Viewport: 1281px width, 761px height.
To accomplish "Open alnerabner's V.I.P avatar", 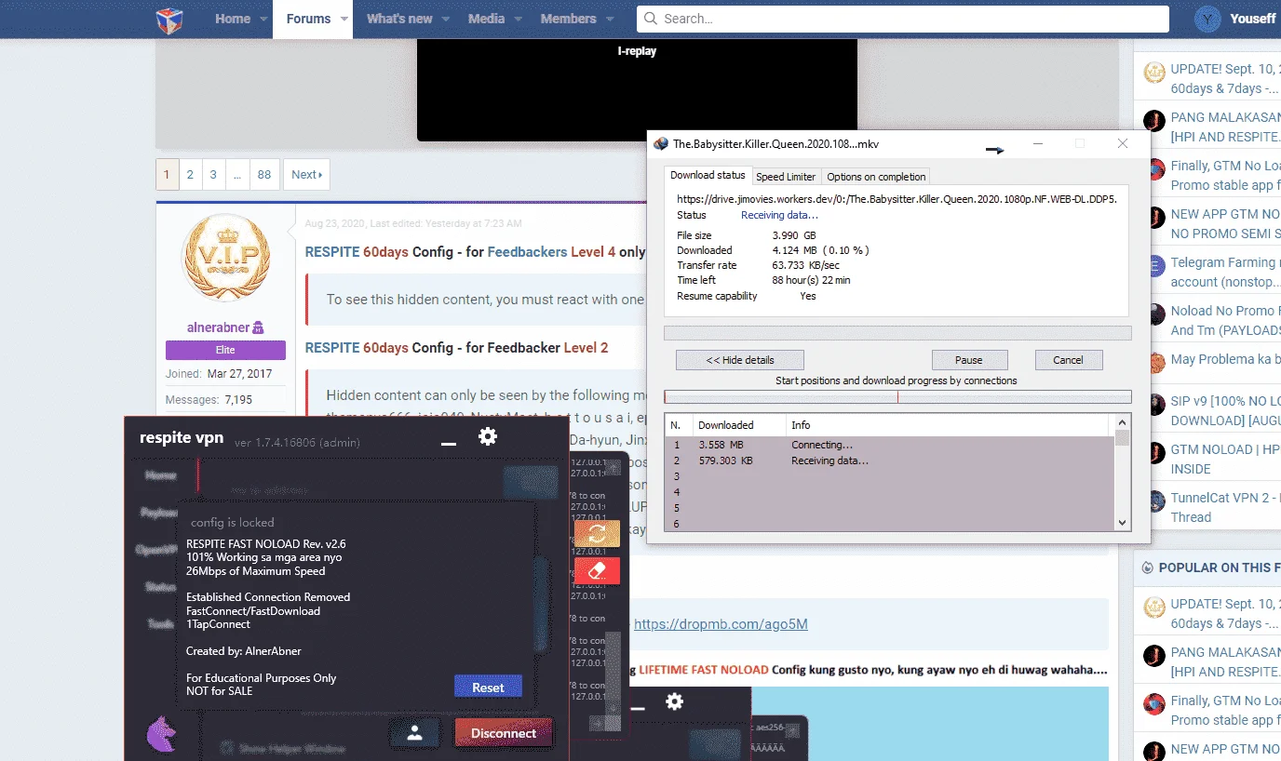I will point(226,257).
